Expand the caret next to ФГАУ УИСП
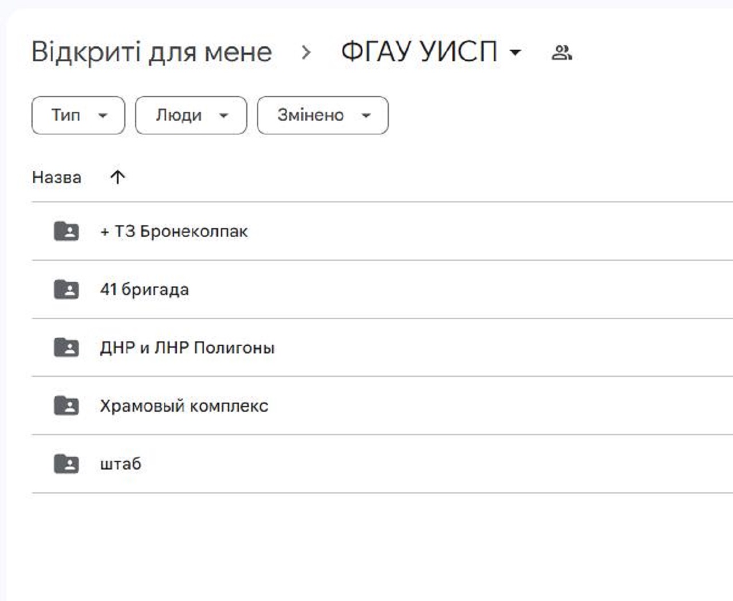Image resolution: width=733 pixels, height=601 pixels. [x=515, y=53]
